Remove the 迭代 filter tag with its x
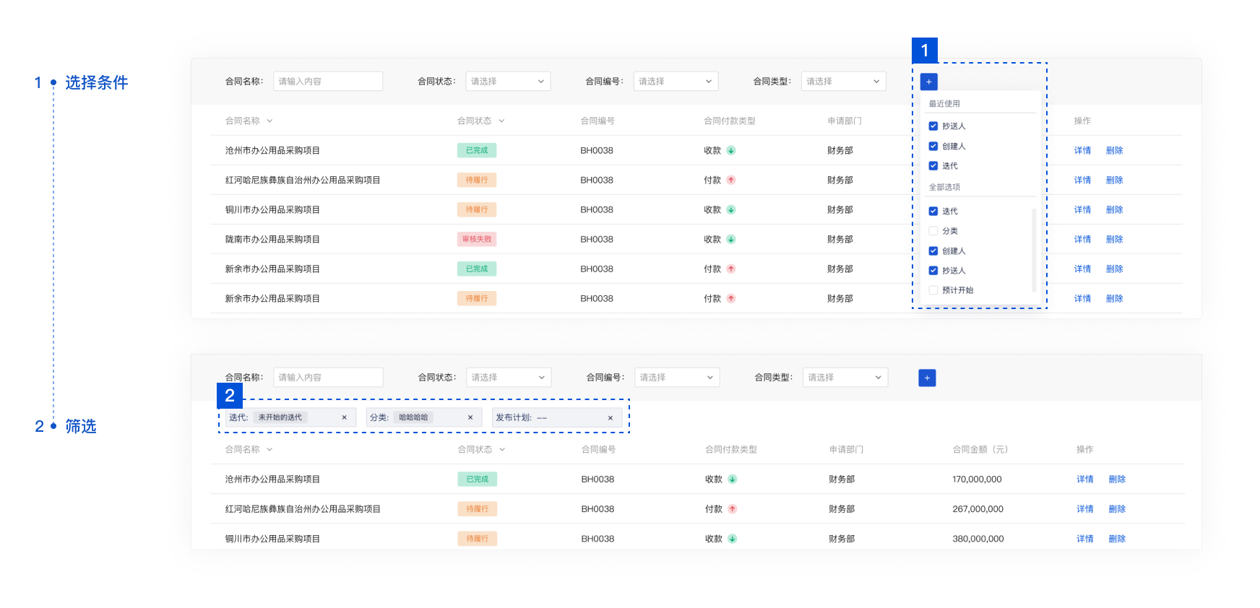This screenshot has height=608, width=1260. tap(344, 417)
